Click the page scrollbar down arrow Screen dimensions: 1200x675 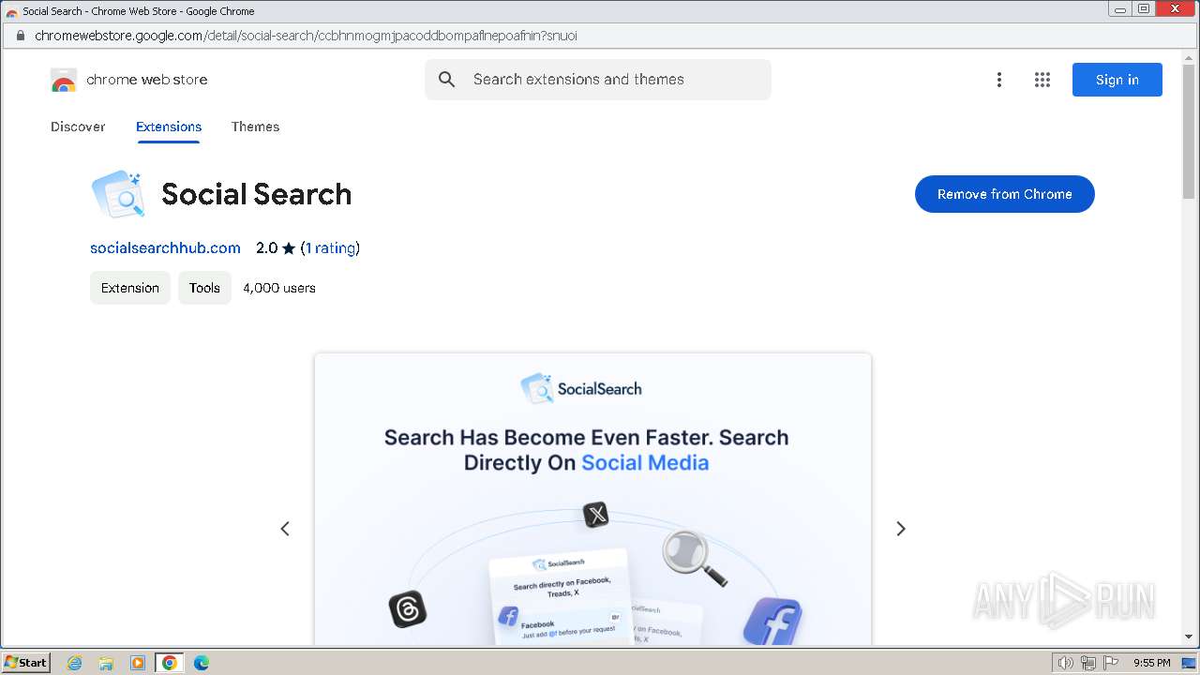tap(1189, 637)
